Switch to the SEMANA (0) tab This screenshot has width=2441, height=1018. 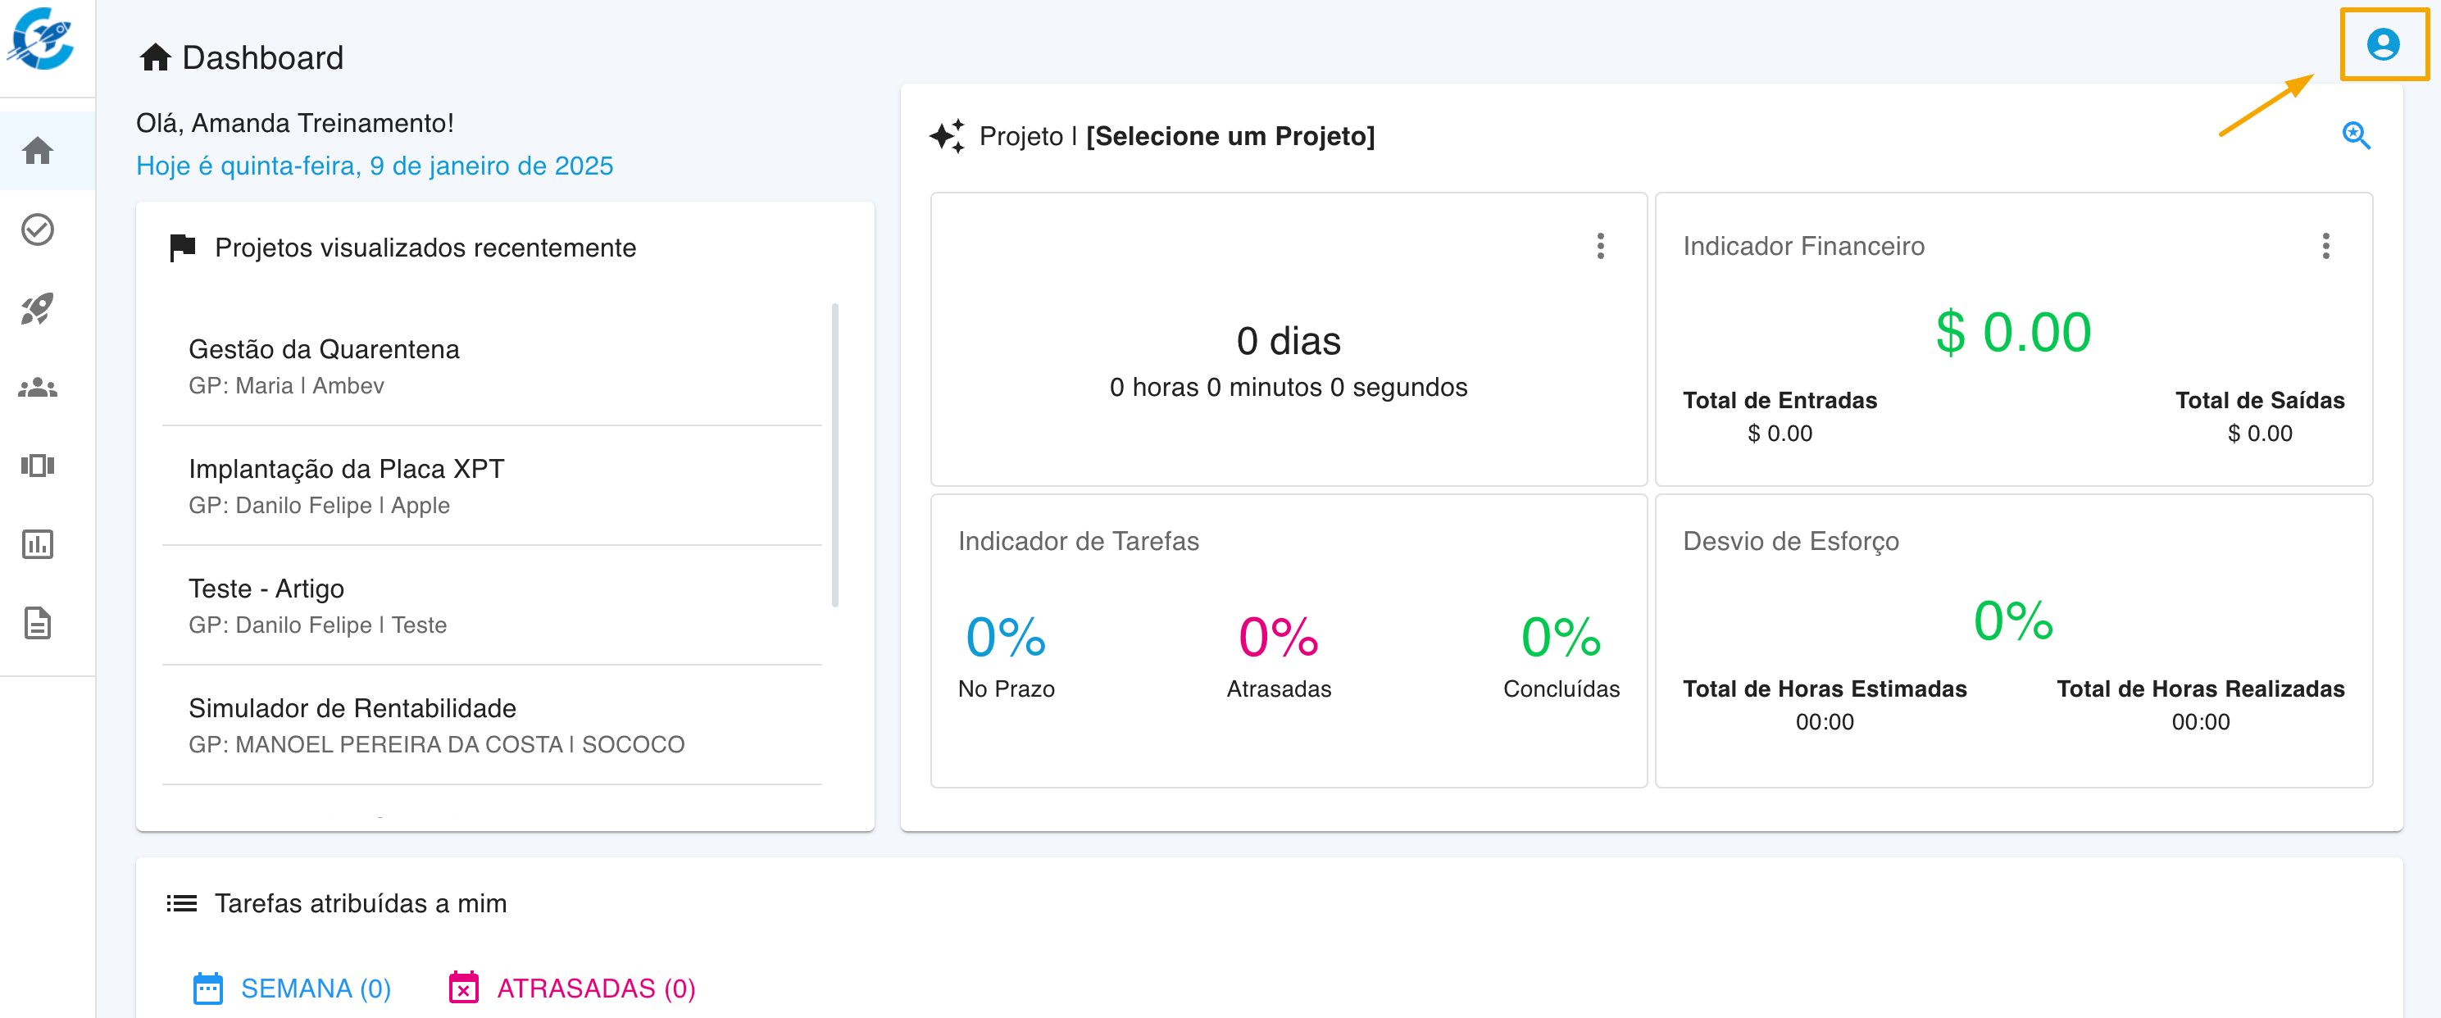tap(292, 988)
